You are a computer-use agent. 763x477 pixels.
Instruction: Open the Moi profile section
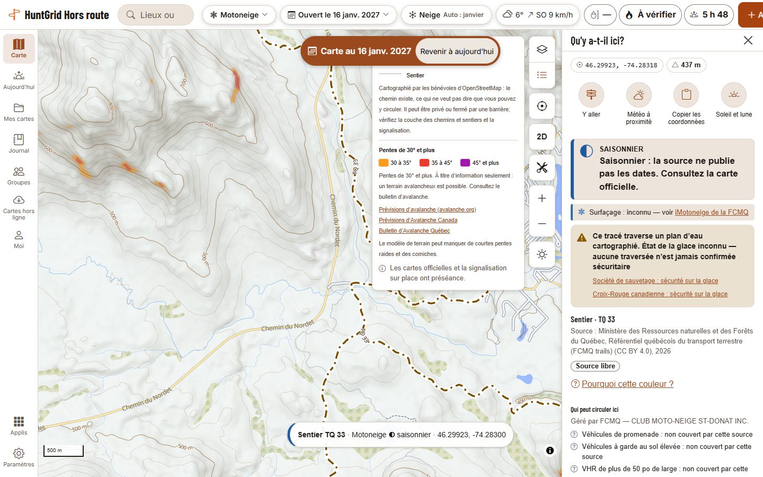[19, 239]
